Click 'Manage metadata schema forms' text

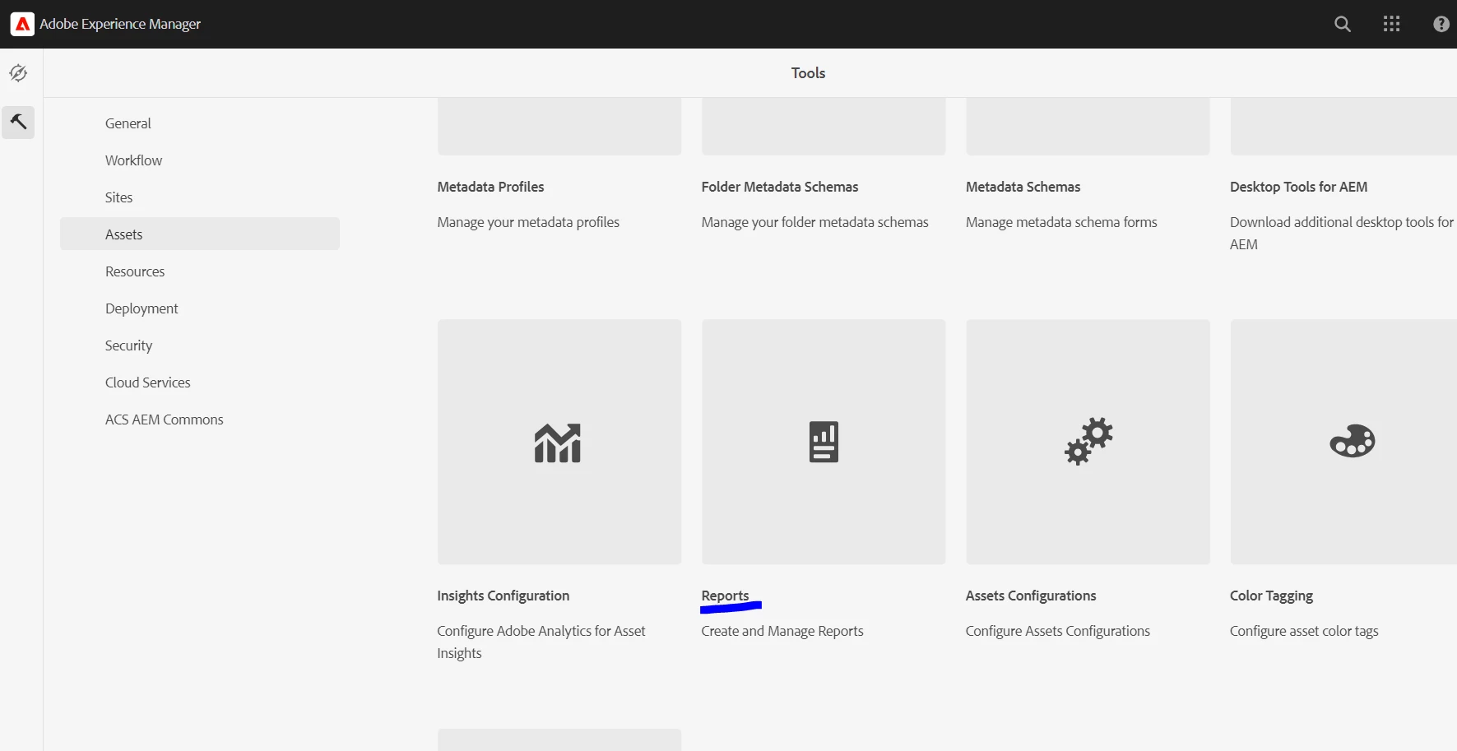point(1061,222)
